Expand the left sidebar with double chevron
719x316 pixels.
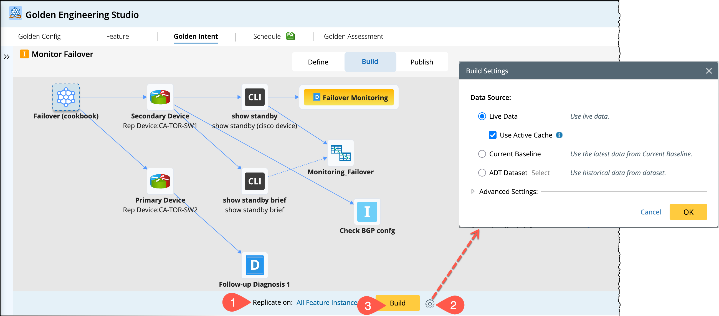click(x=7, y=57)
